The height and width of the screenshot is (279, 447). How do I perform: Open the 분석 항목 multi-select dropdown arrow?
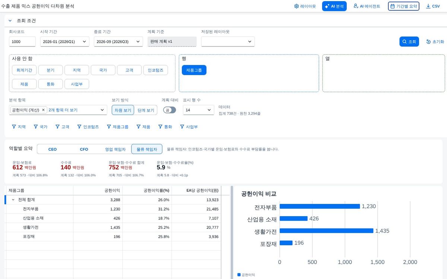click(102, 110)
